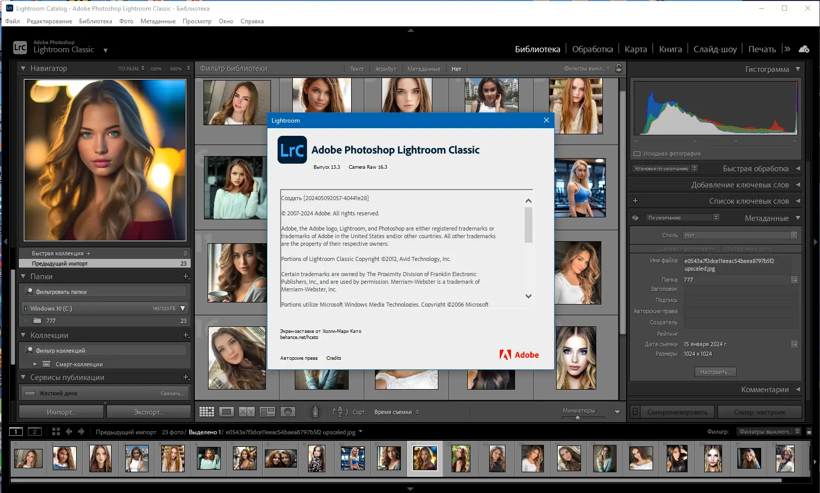This screenshot has width=820, height=493.
Task: Toggle the Исходная фотография checkbox
Action: pyautogui.click(x=637, y=154)
